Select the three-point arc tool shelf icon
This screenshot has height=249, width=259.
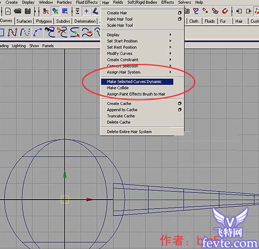[x=37, y=32]
